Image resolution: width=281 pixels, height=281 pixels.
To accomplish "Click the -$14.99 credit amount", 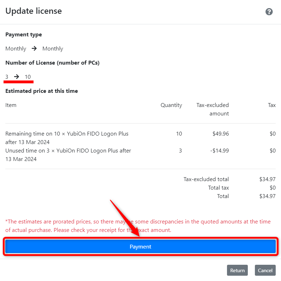I will click(x=220, y=151).
